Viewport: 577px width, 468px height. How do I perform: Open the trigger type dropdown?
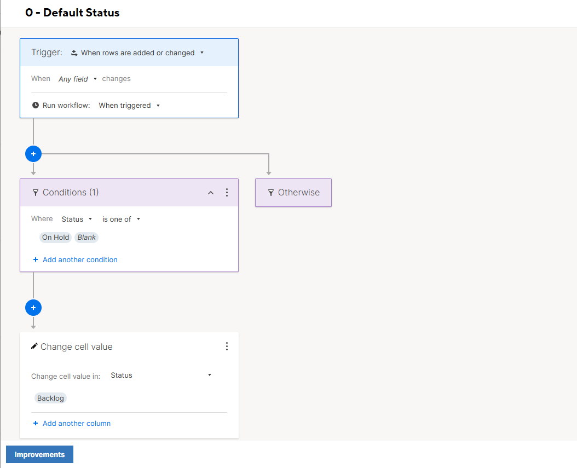(137, 53)
